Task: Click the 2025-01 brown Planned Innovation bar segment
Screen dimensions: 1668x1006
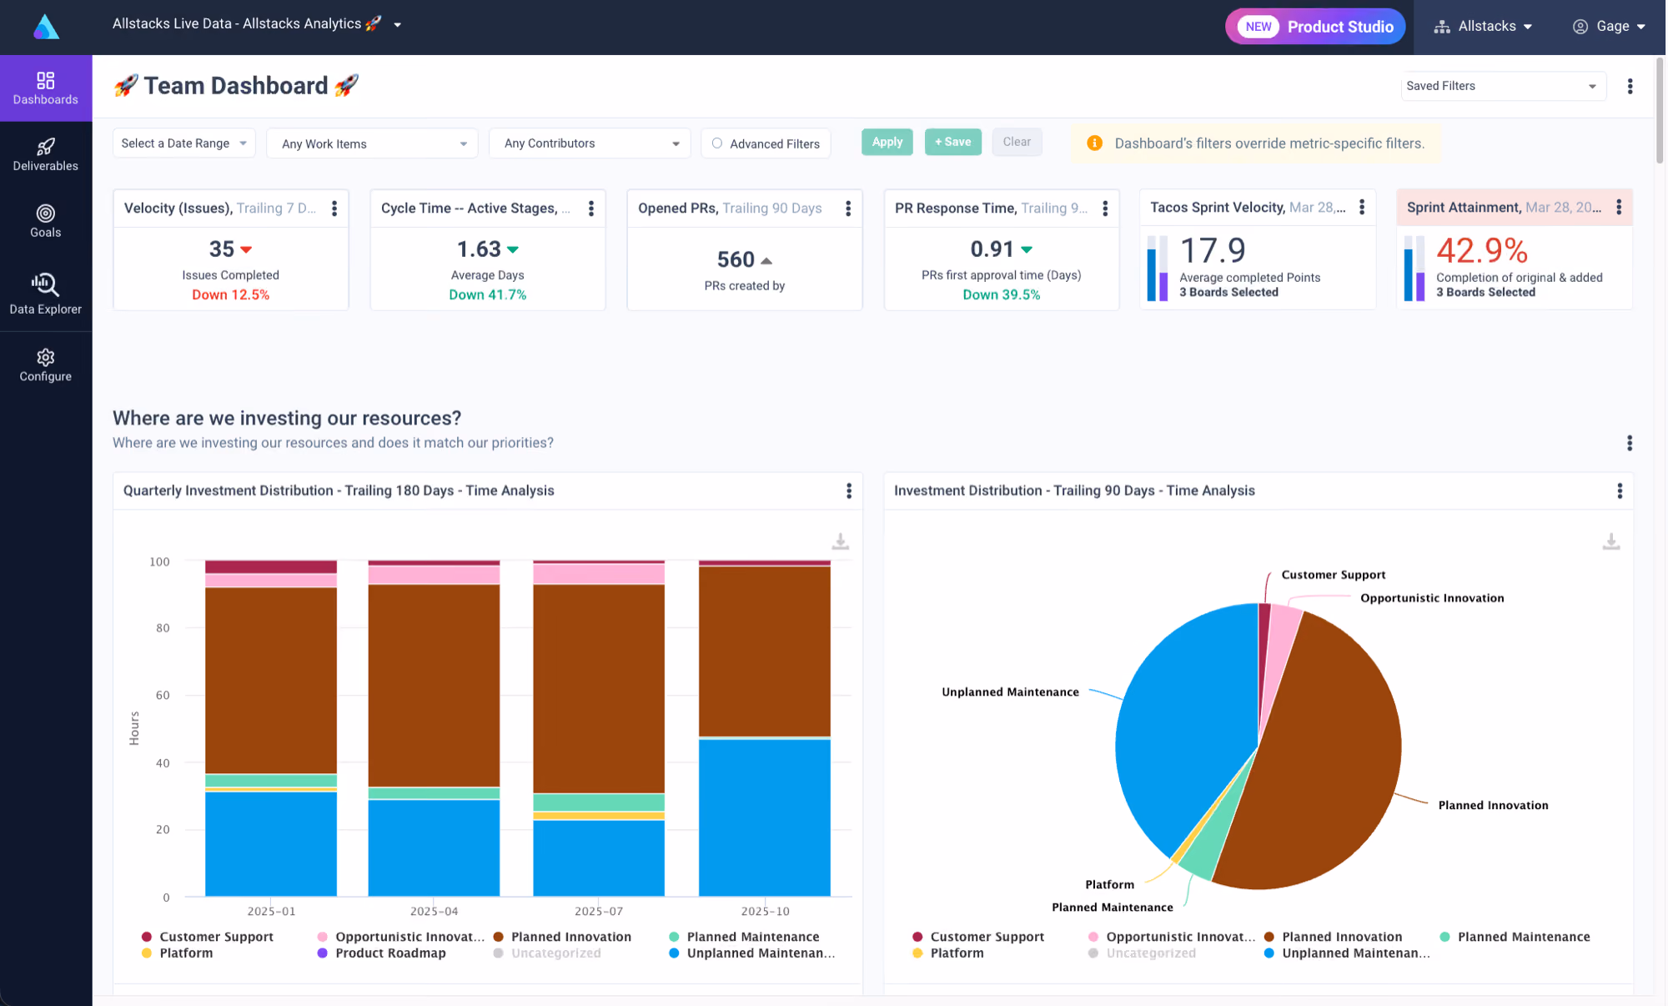Action: [271, 681]
